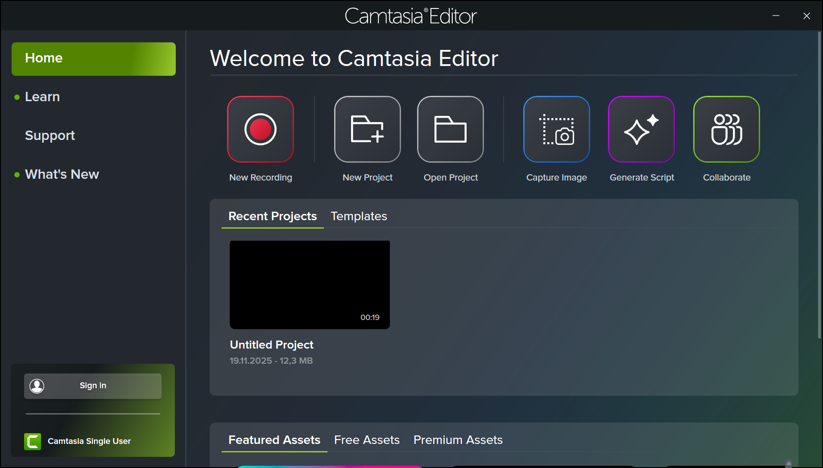Click the Camtasia logo beside Single User
This screenshot has height=468, width=823.
click(x=33, y=441)
